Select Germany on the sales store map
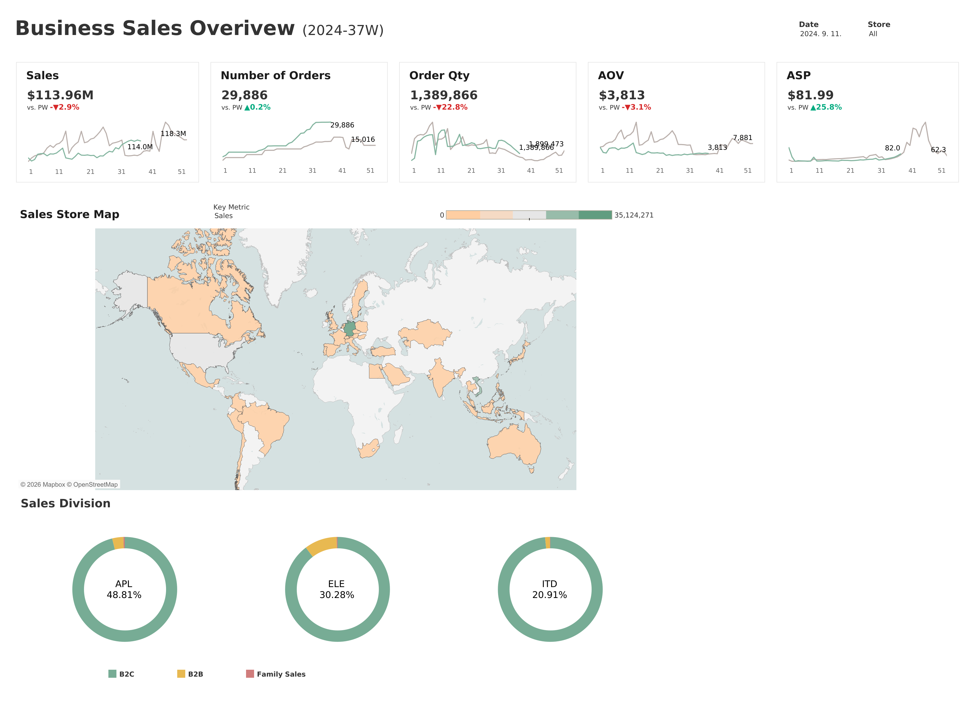This screenshot has width=975, height=703. click(x=350, y=329)
